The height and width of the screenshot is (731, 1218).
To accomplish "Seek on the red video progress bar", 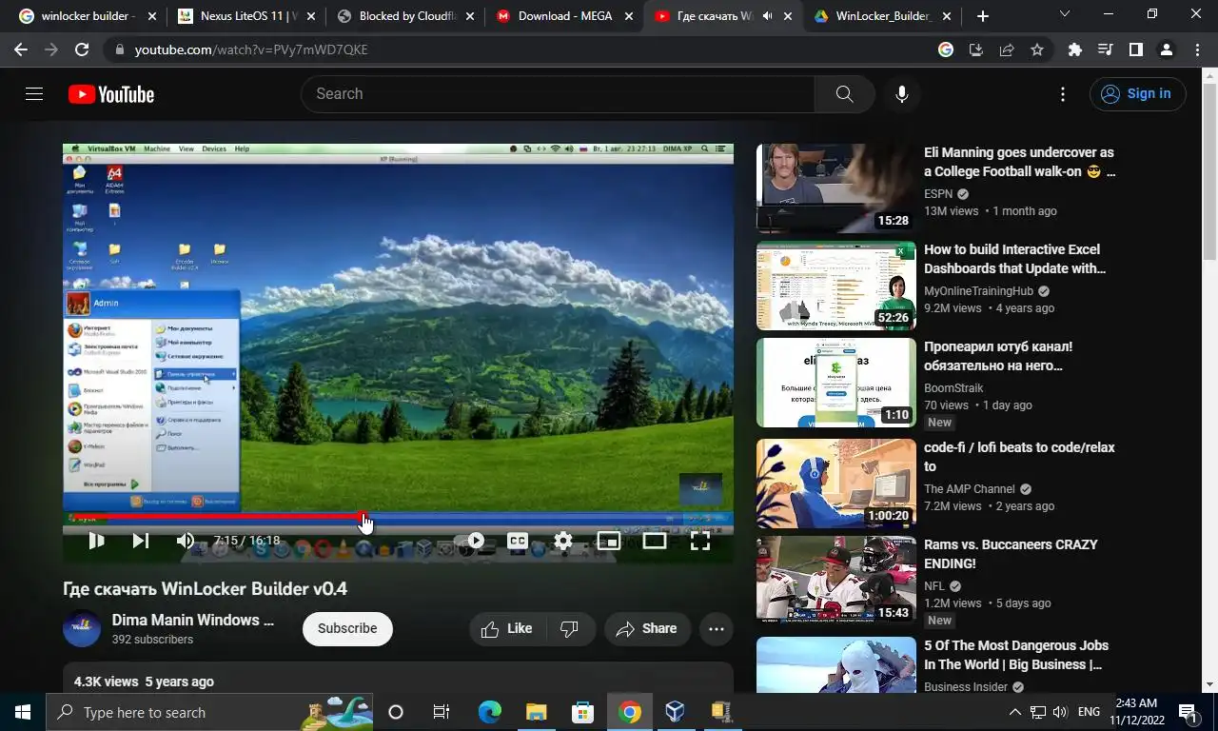I will [x=398, y=517].
